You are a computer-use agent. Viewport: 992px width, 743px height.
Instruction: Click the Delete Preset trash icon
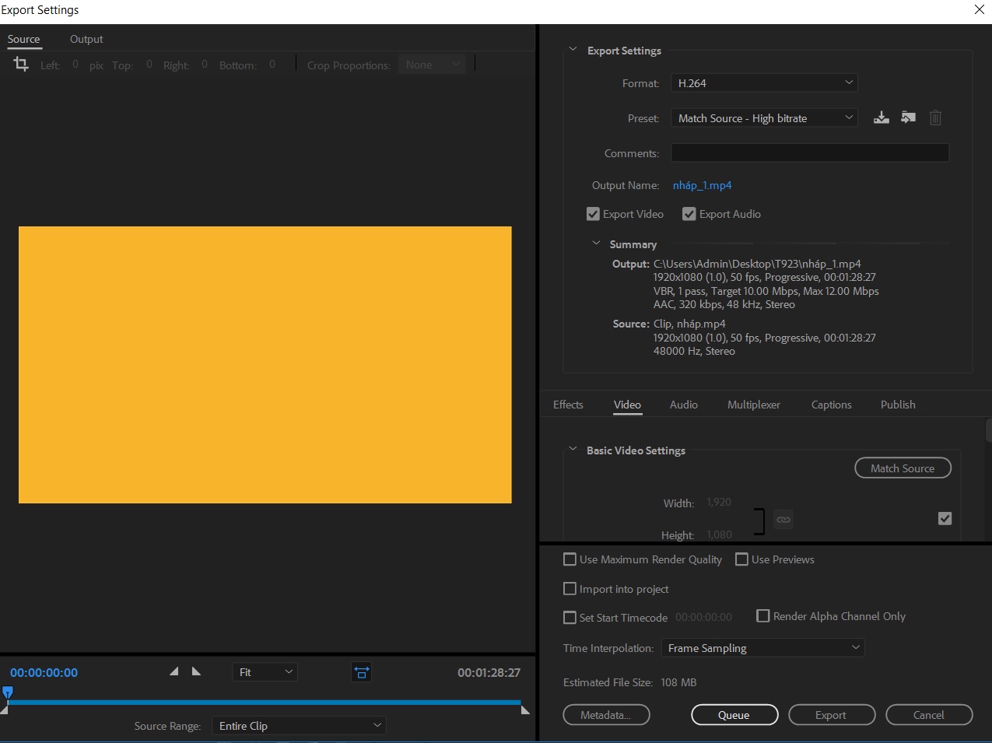935,117
